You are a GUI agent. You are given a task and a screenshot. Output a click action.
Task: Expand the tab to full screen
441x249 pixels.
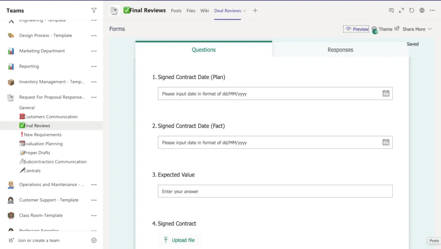pyautogui.click(x=401, y=10)
